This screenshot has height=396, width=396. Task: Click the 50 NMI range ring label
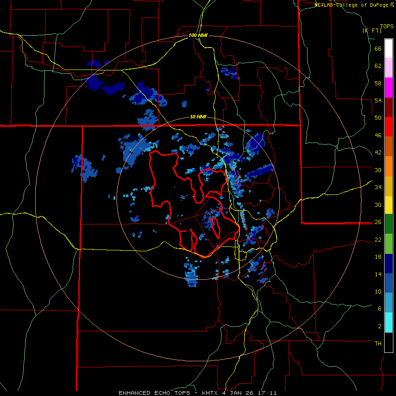click(198, 117)
